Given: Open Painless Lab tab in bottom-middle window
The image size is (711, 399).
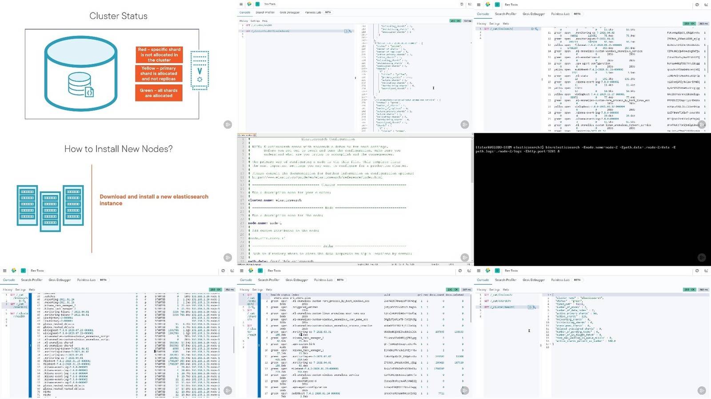Looking at the screenshot, I should click(x=324, y=280).
